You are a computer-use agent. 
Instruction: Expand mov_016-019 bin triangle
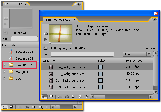[x=4, y=65]
